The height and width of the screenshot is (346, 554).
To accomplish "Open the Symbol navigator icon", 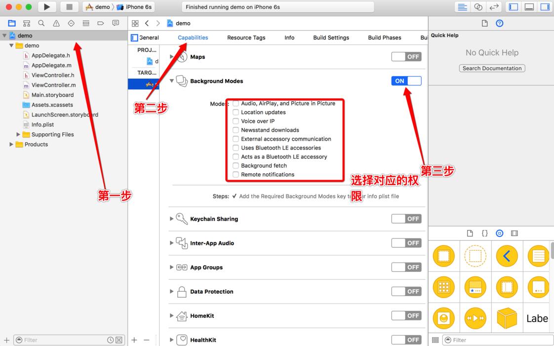I will click(27, 23).
